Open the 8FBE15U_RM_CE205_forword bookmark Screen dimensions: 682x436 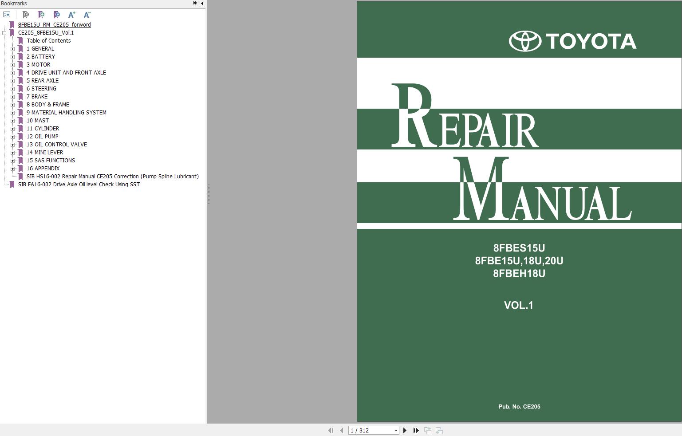[x=54, y=25]
